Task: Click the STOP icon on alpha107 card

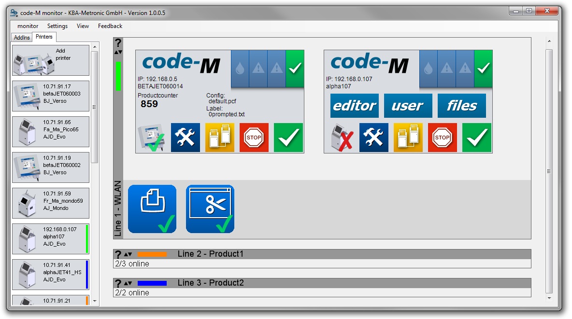Action: 442,138
